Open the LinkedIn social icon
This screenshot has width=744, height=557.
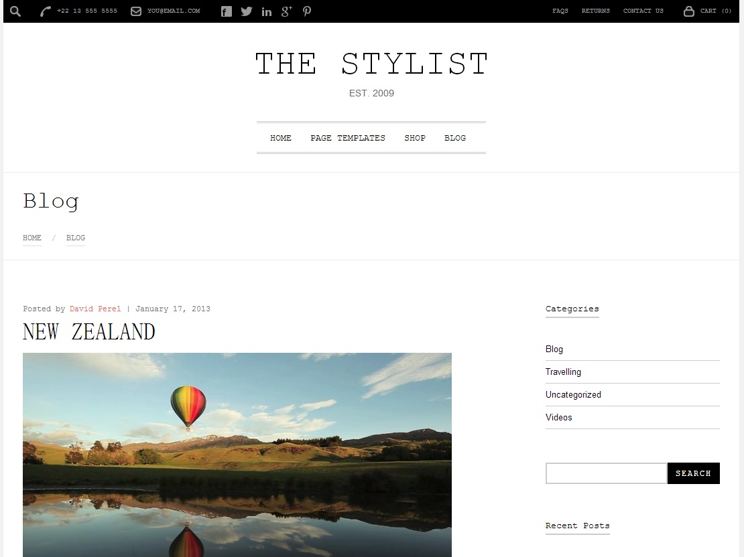pos(267,12)
